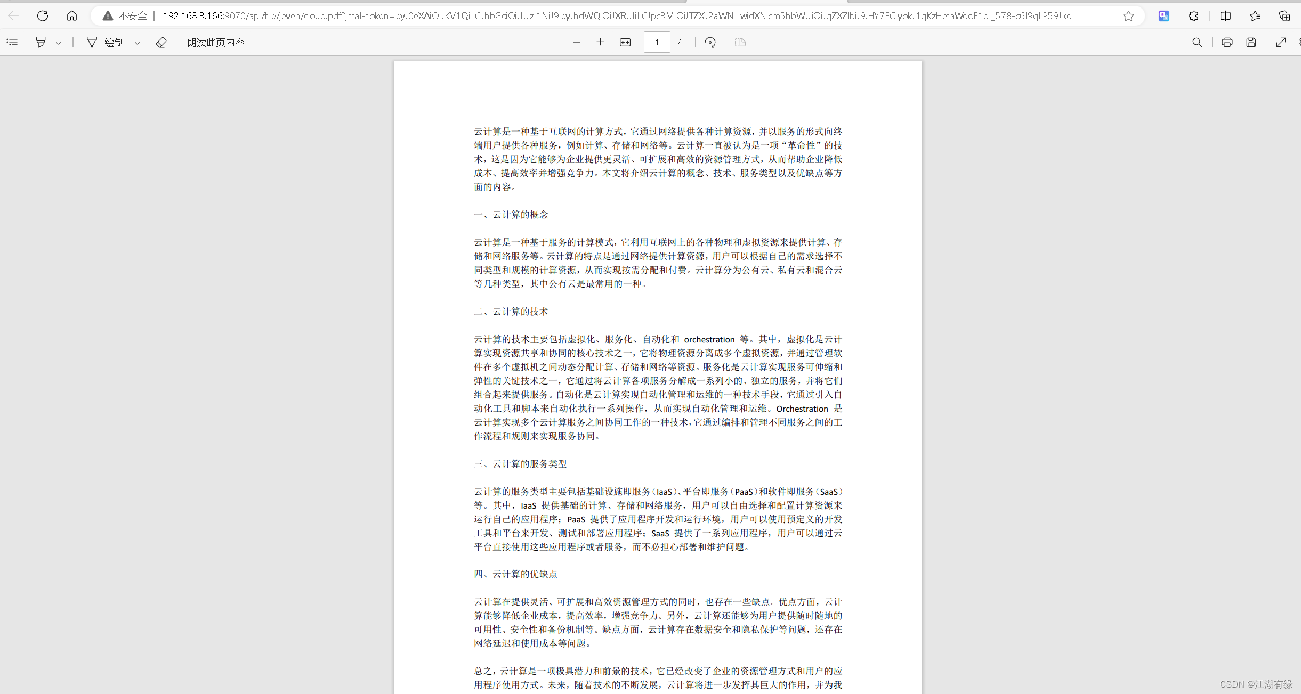The image size is (1301, 694).
Task: Rotate the PDF page
Action: 710,42
